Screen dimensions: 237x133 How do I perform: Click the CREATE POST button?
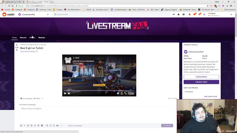pyautogui.click(x=201, y=82)
